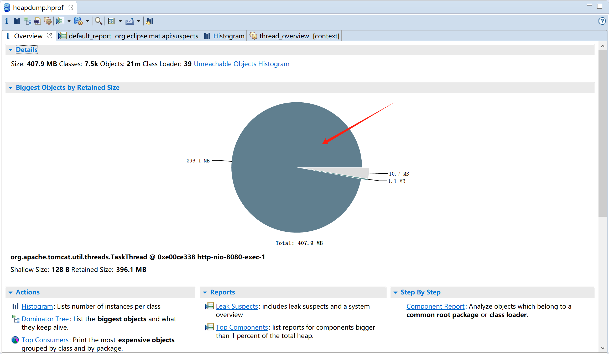
Task: Click the Total: 407.9 MB text
Action: [x=299, y=243]
